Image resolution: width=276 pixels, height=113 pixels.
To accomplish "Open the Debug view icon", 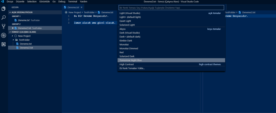I will tap(4, 35).
